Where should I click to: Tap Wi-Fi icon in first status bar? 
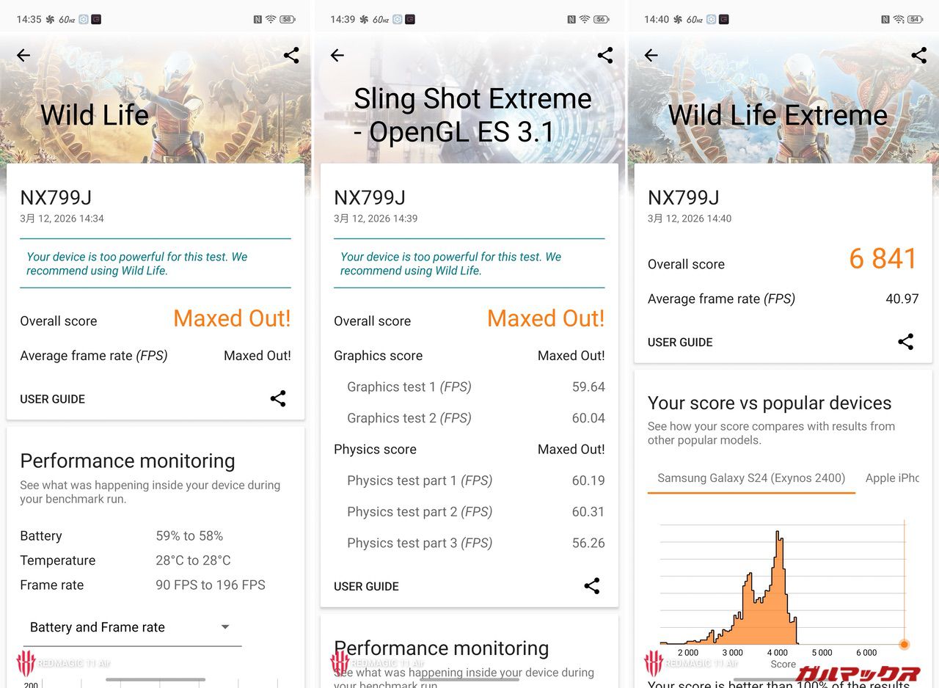pyautogui.click(x=271, y=19)
